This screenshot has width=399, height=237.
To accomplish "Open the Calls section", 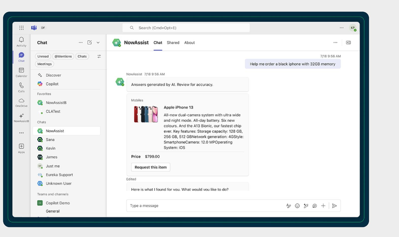I will [x=21, y=86].
